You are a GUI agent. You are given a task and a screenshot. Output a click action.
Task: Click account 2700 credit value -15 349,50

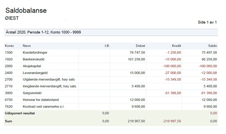tap(173, 79)
